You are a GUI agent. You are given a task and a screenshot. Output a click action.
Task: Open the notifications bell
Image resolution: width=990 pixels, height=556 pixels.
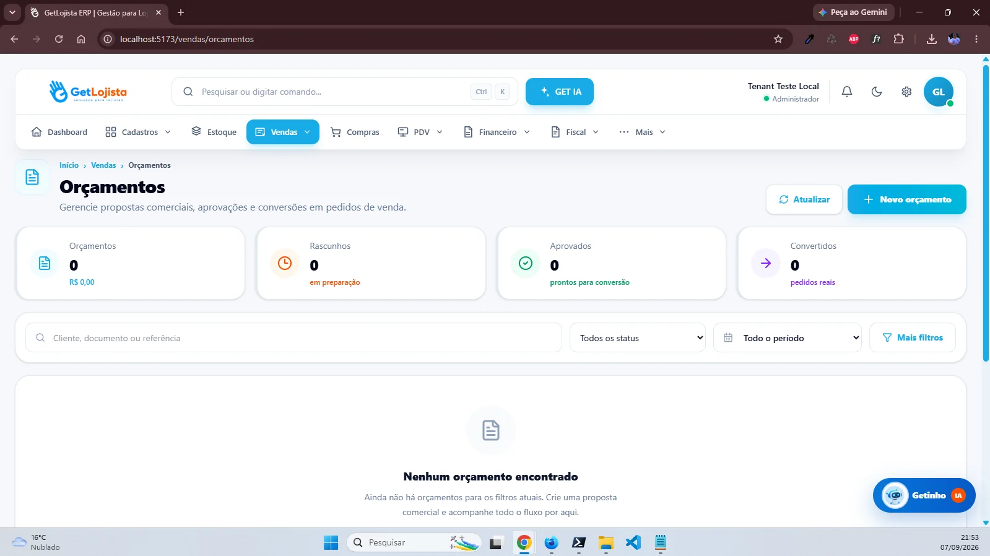pyautogui.click(x=847, y=92)
